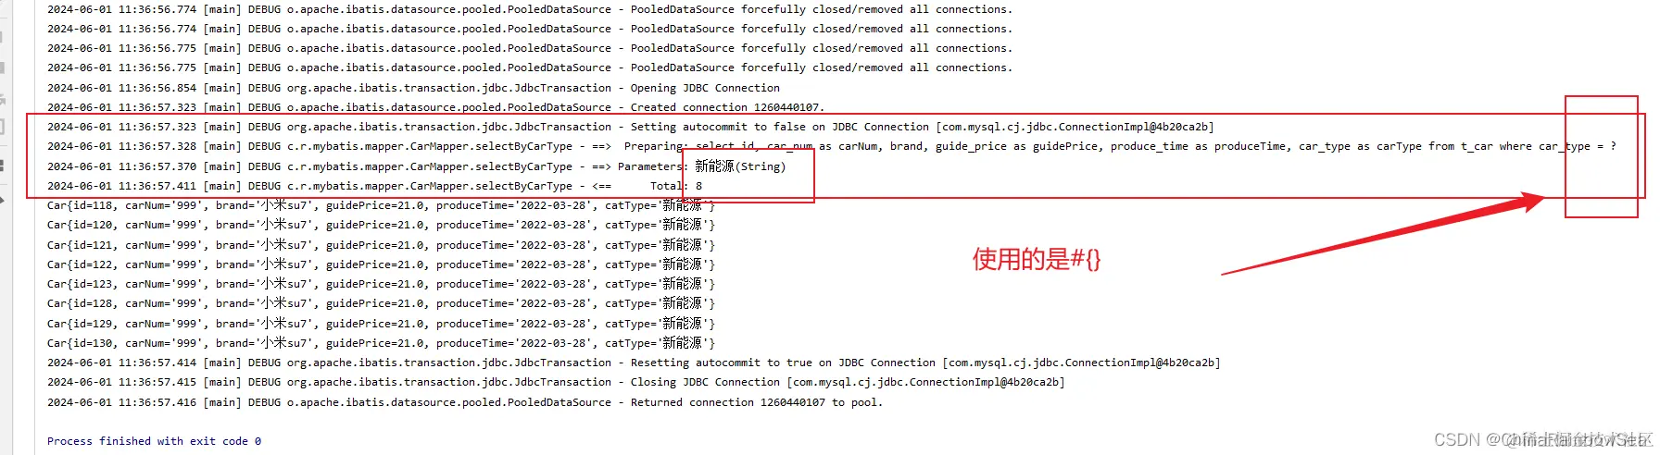Select the Car{id=118} output row
Screen dimensions: 1660x455
coord(382,205)
